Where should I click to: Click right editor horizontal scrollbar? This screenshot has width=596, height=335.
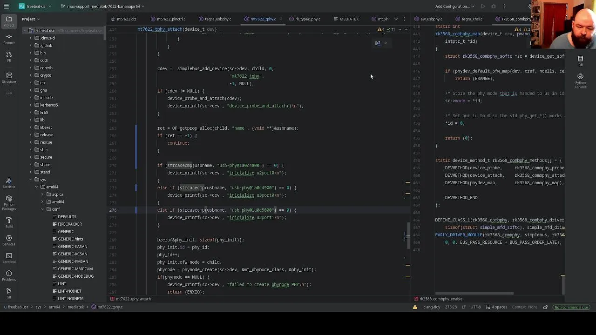[474, 294]
